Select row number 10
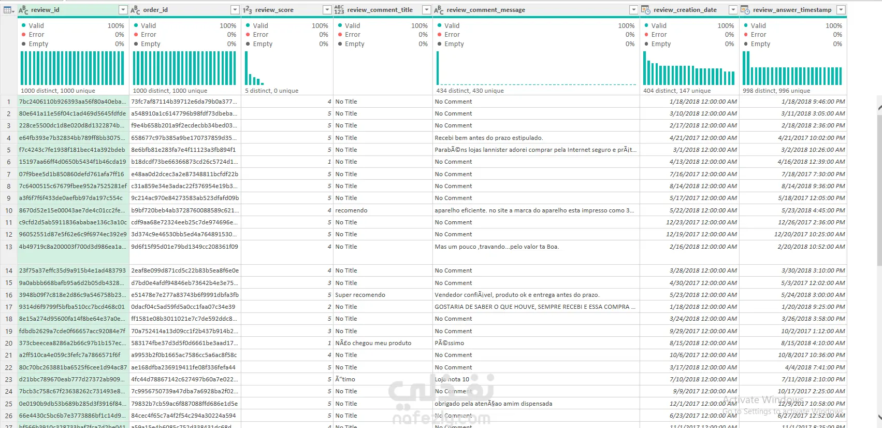Image resolution: width=882 pixels, height=428 pixels. coord(9,210)
